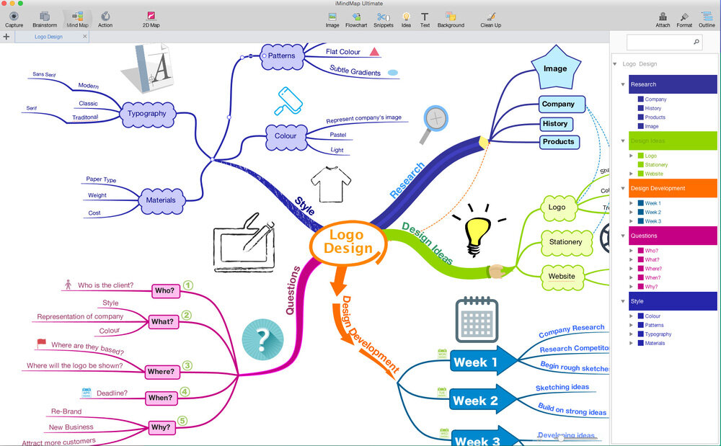Open the Capture view

point(14,19)
